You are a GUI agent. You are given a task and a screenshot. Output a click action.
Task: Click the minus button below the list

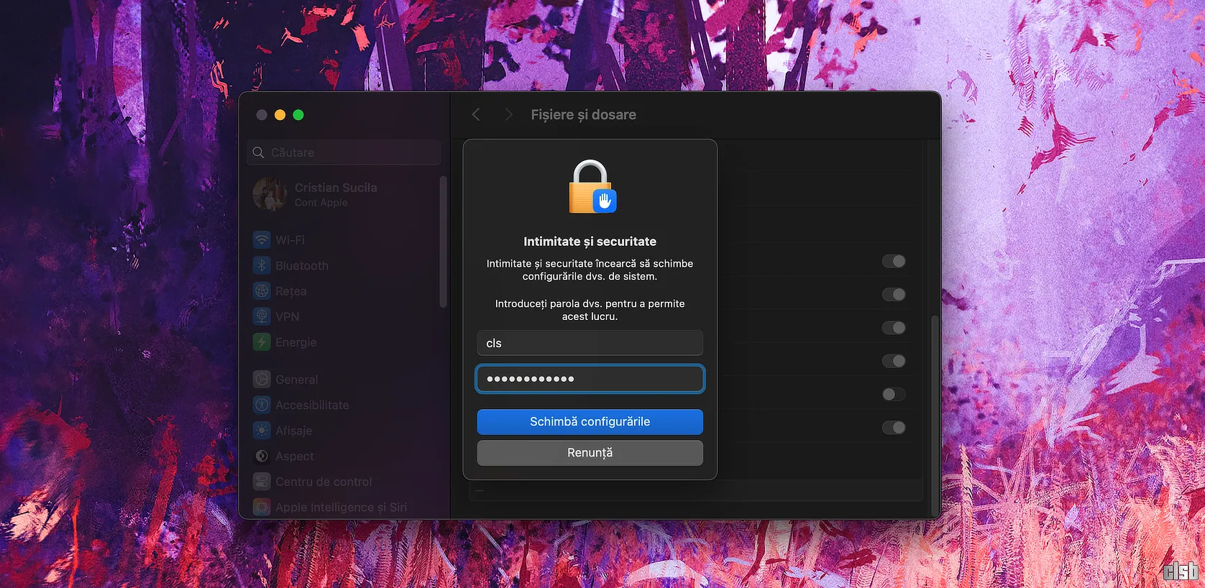tap(480, 491)
